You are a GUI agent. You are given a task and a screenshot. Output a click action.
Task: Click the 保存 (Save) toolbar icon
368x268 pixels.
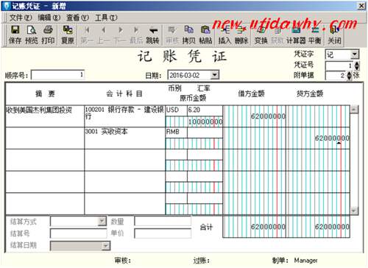coord(15,35)
